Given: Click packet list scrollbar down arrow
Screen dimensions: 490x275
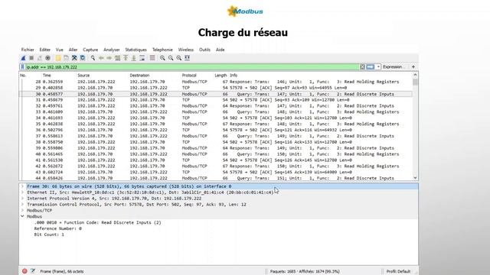Looking at the screenshot, I should 415,178.
